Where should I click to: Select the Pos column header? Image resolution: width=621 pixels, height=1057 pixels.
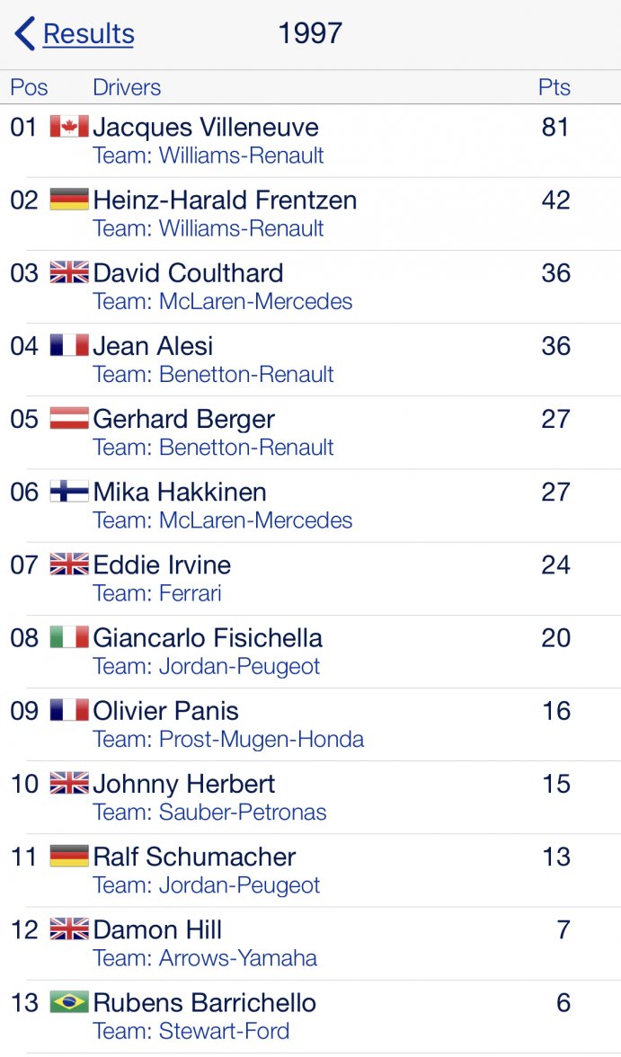coord(29,87)
